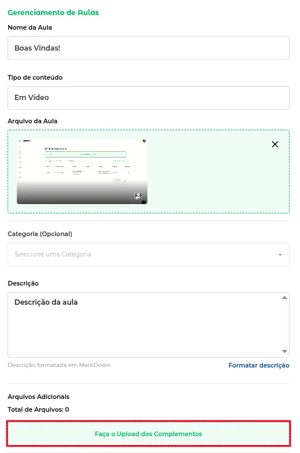Open the Tipo de conteúdo Em Vídeo selector
The image size is (300, 453).
149,98
